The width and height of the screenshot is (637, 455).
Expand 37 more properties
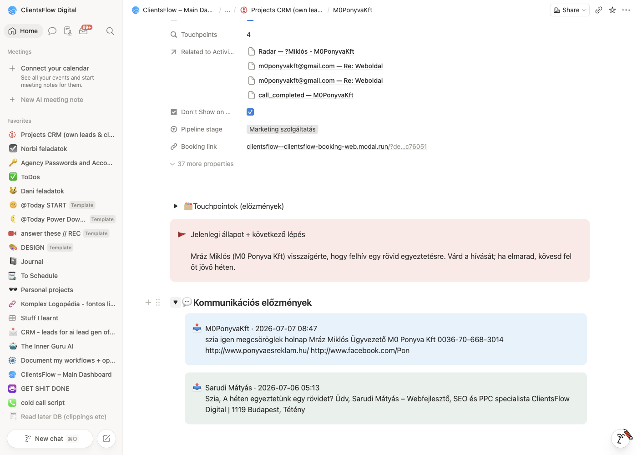click(202, 164)
